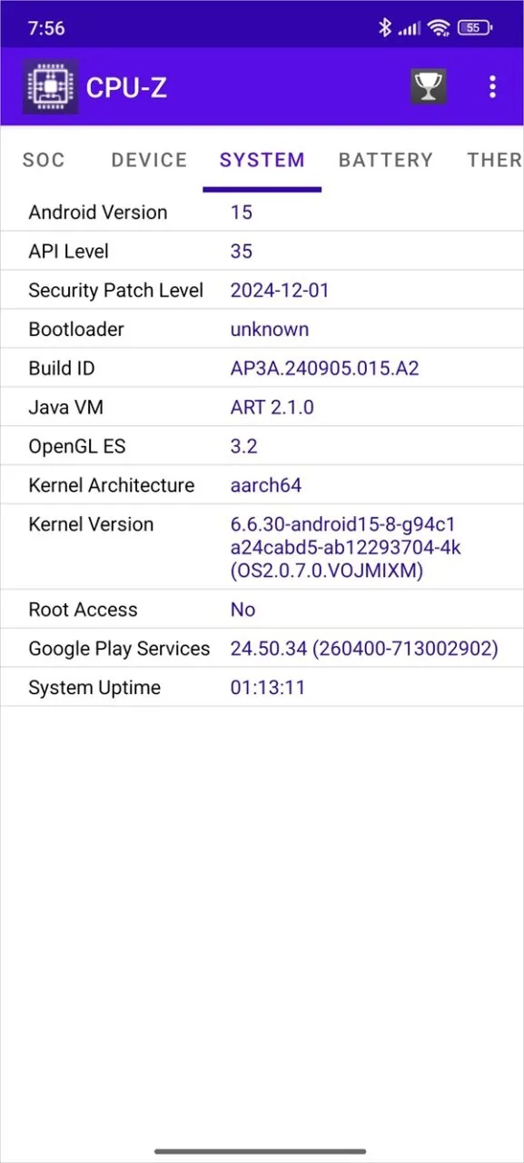Open the THERMAL tab on the right
Viewport: 524px width, 1163px height.
(x=494, y=160)
